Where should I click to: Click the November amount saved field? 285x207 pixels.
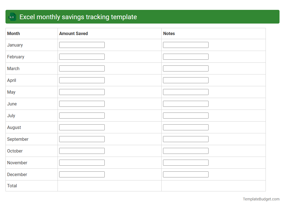(82, 162)
